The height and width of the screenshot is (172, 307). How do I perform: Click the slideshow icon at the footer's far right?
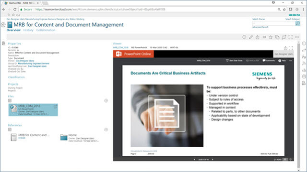[x=291, y=160]
